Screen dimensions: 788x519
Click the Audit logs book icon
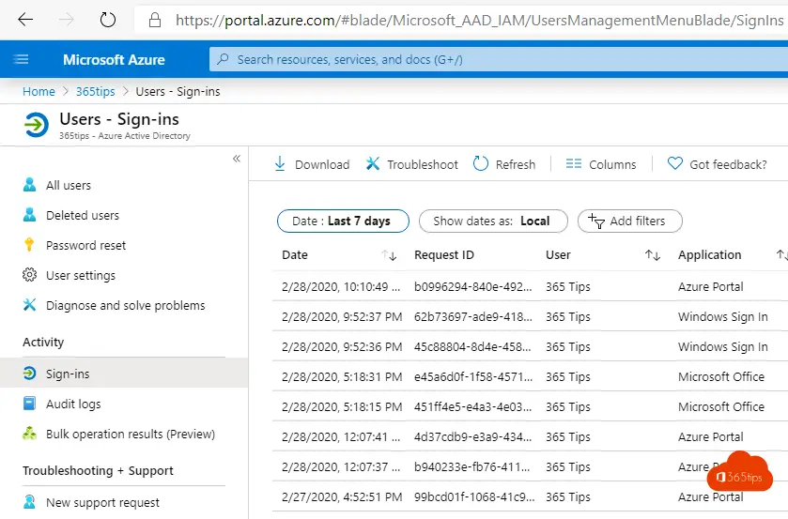30,404
